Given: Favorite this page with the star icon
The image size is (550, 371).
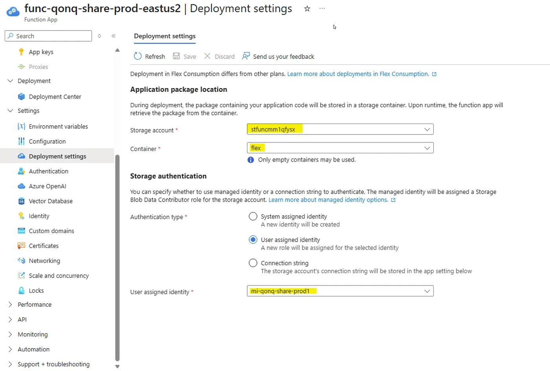Looking at the screenshot, I should point(307,9).
